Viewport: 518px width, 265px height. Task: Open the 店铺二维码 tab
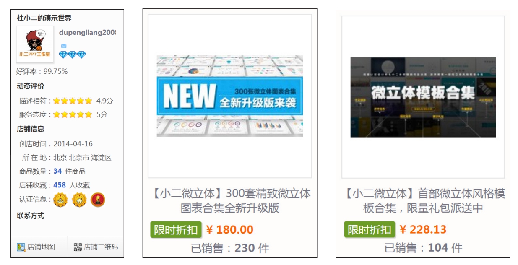[96, 247]
